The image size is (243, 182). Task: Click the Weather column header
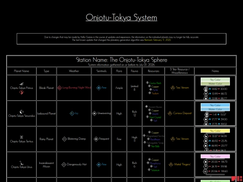coord(74,71)
